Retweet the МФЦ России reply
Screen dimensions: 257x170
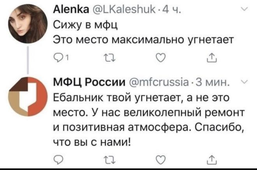[x=110, y=160]
